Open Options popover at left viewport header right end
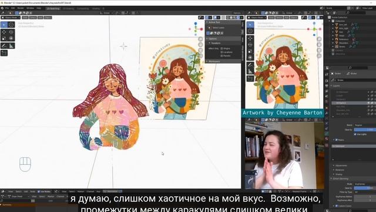The image size is (376, 212). point(238,13)
